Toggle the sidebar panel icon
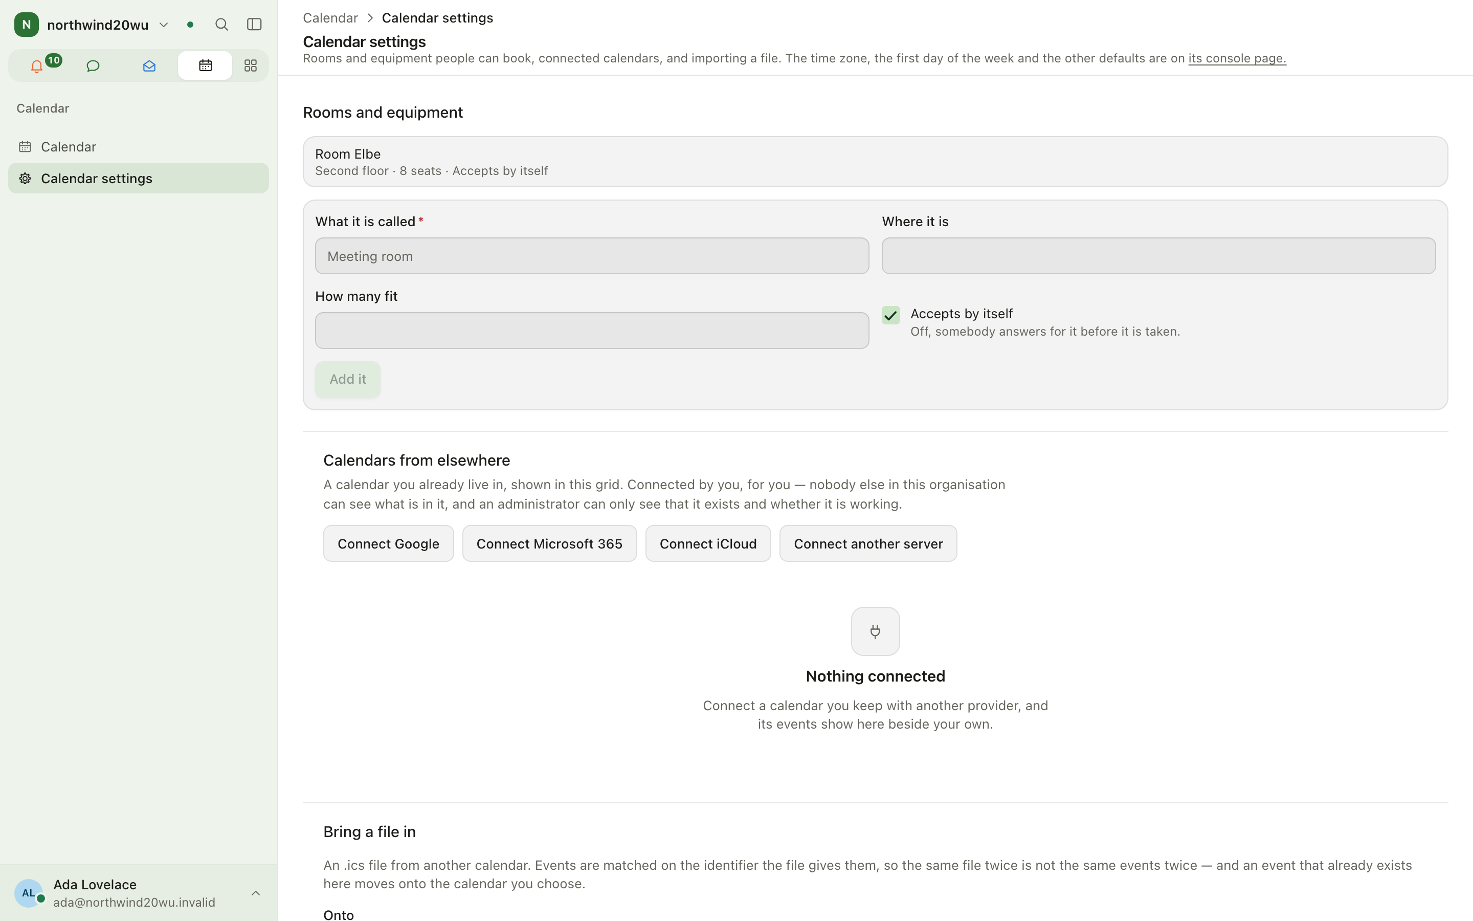Image resolution: width=1473 pixels, height=921 pixels. (254, 25)
